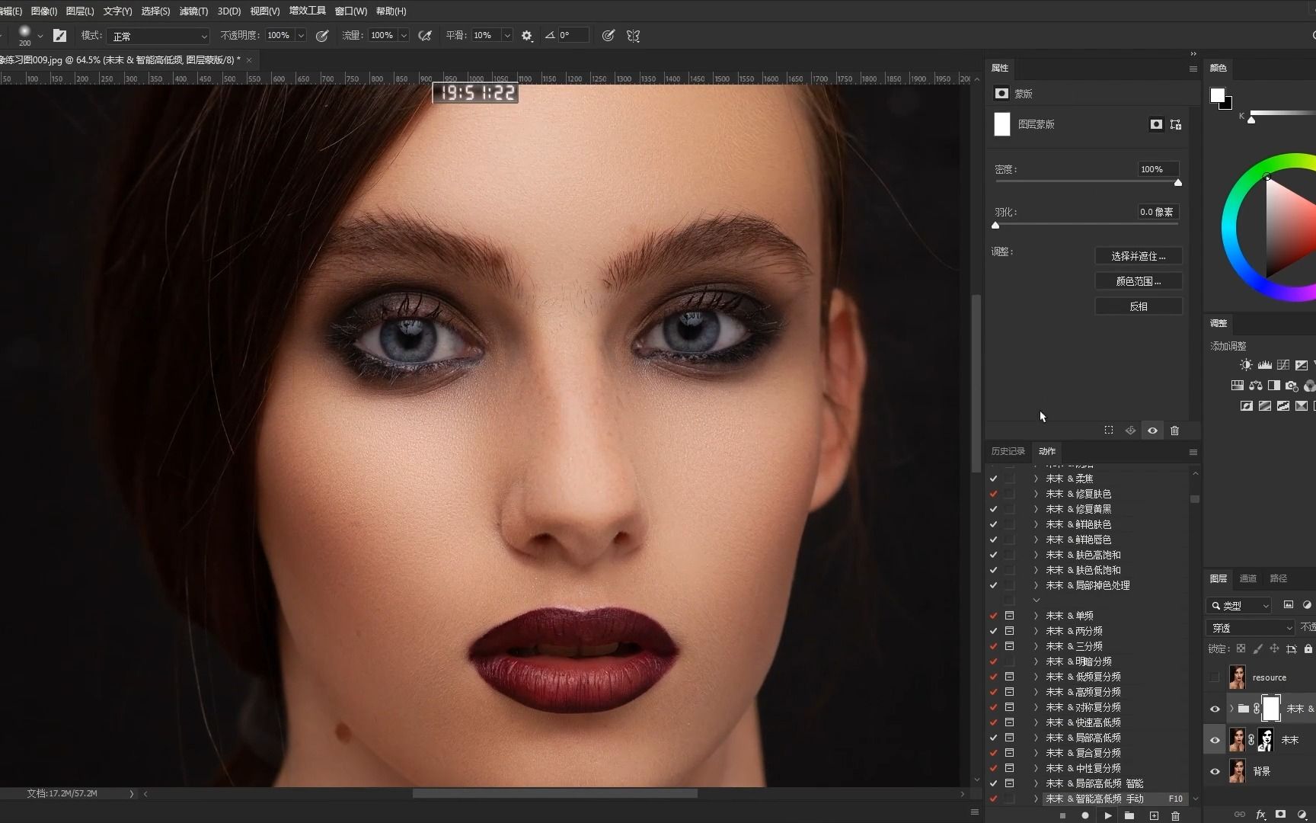The width and height of the screenshot is (1316, 823).
Task: Switch to 通道 tab
Action: click(1247, 578)
